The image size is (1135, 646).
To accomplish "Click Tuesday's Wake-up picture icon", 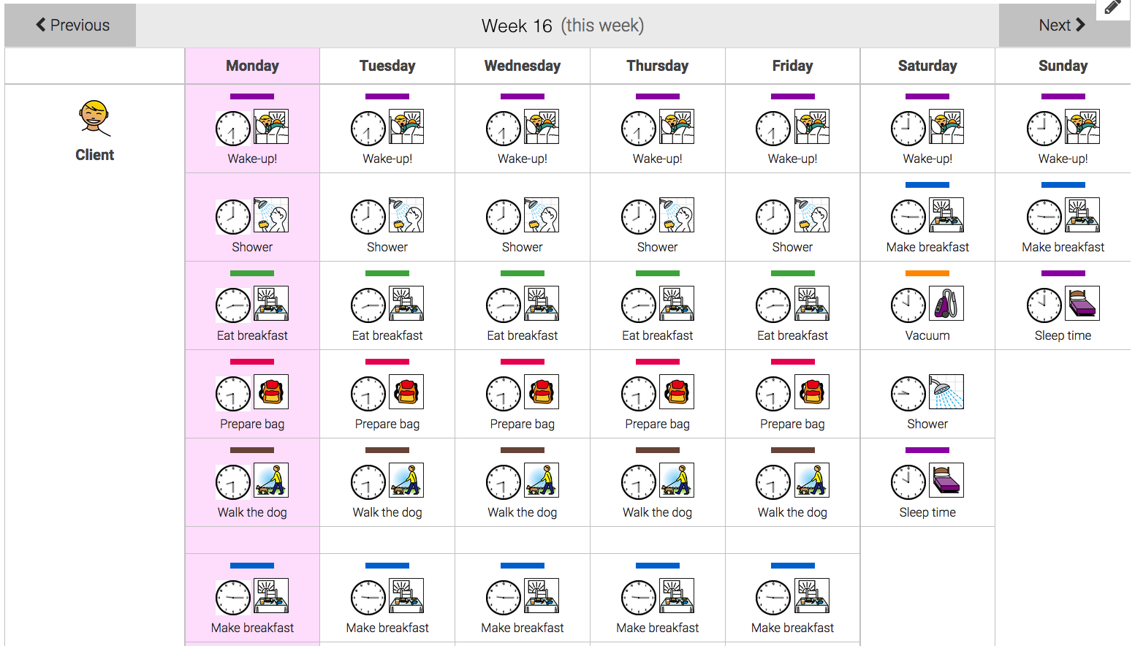I will tap(406, 126).
